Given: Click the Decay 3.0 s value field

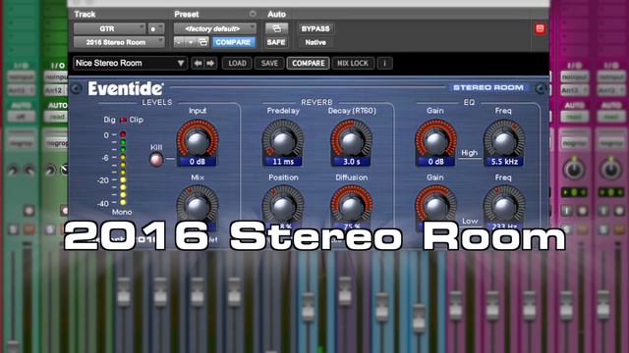Looking at the screenshot, I should [352, 162].
